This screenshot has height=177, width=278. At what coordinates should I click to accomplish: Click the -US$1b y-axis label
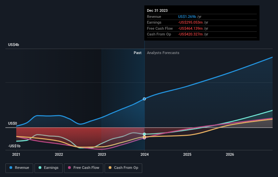coord(14,146)
